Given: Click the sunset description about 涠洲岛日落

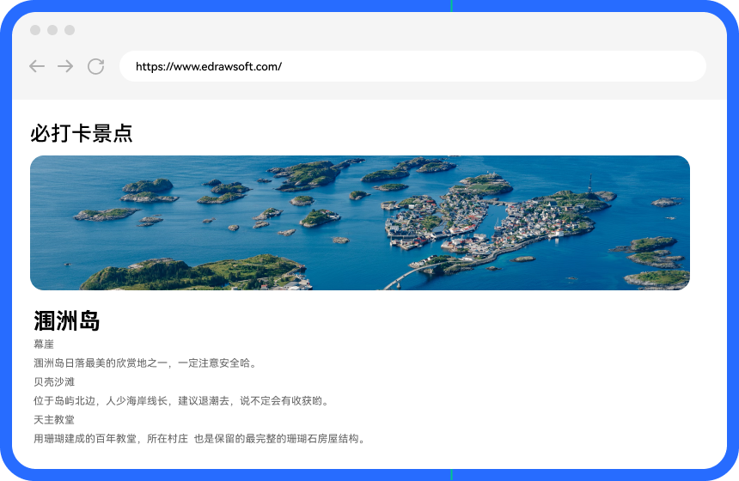Looking at the screenshot, I should tap(145, 362).
